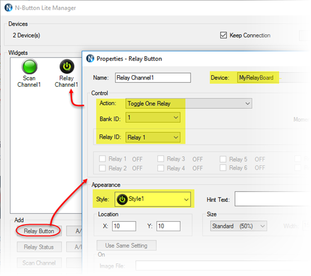Viewport: 311px width, 276px height.
Task: Open the Action dropdown showing Toggle One Relay
Action: click(x=188, y=103)
